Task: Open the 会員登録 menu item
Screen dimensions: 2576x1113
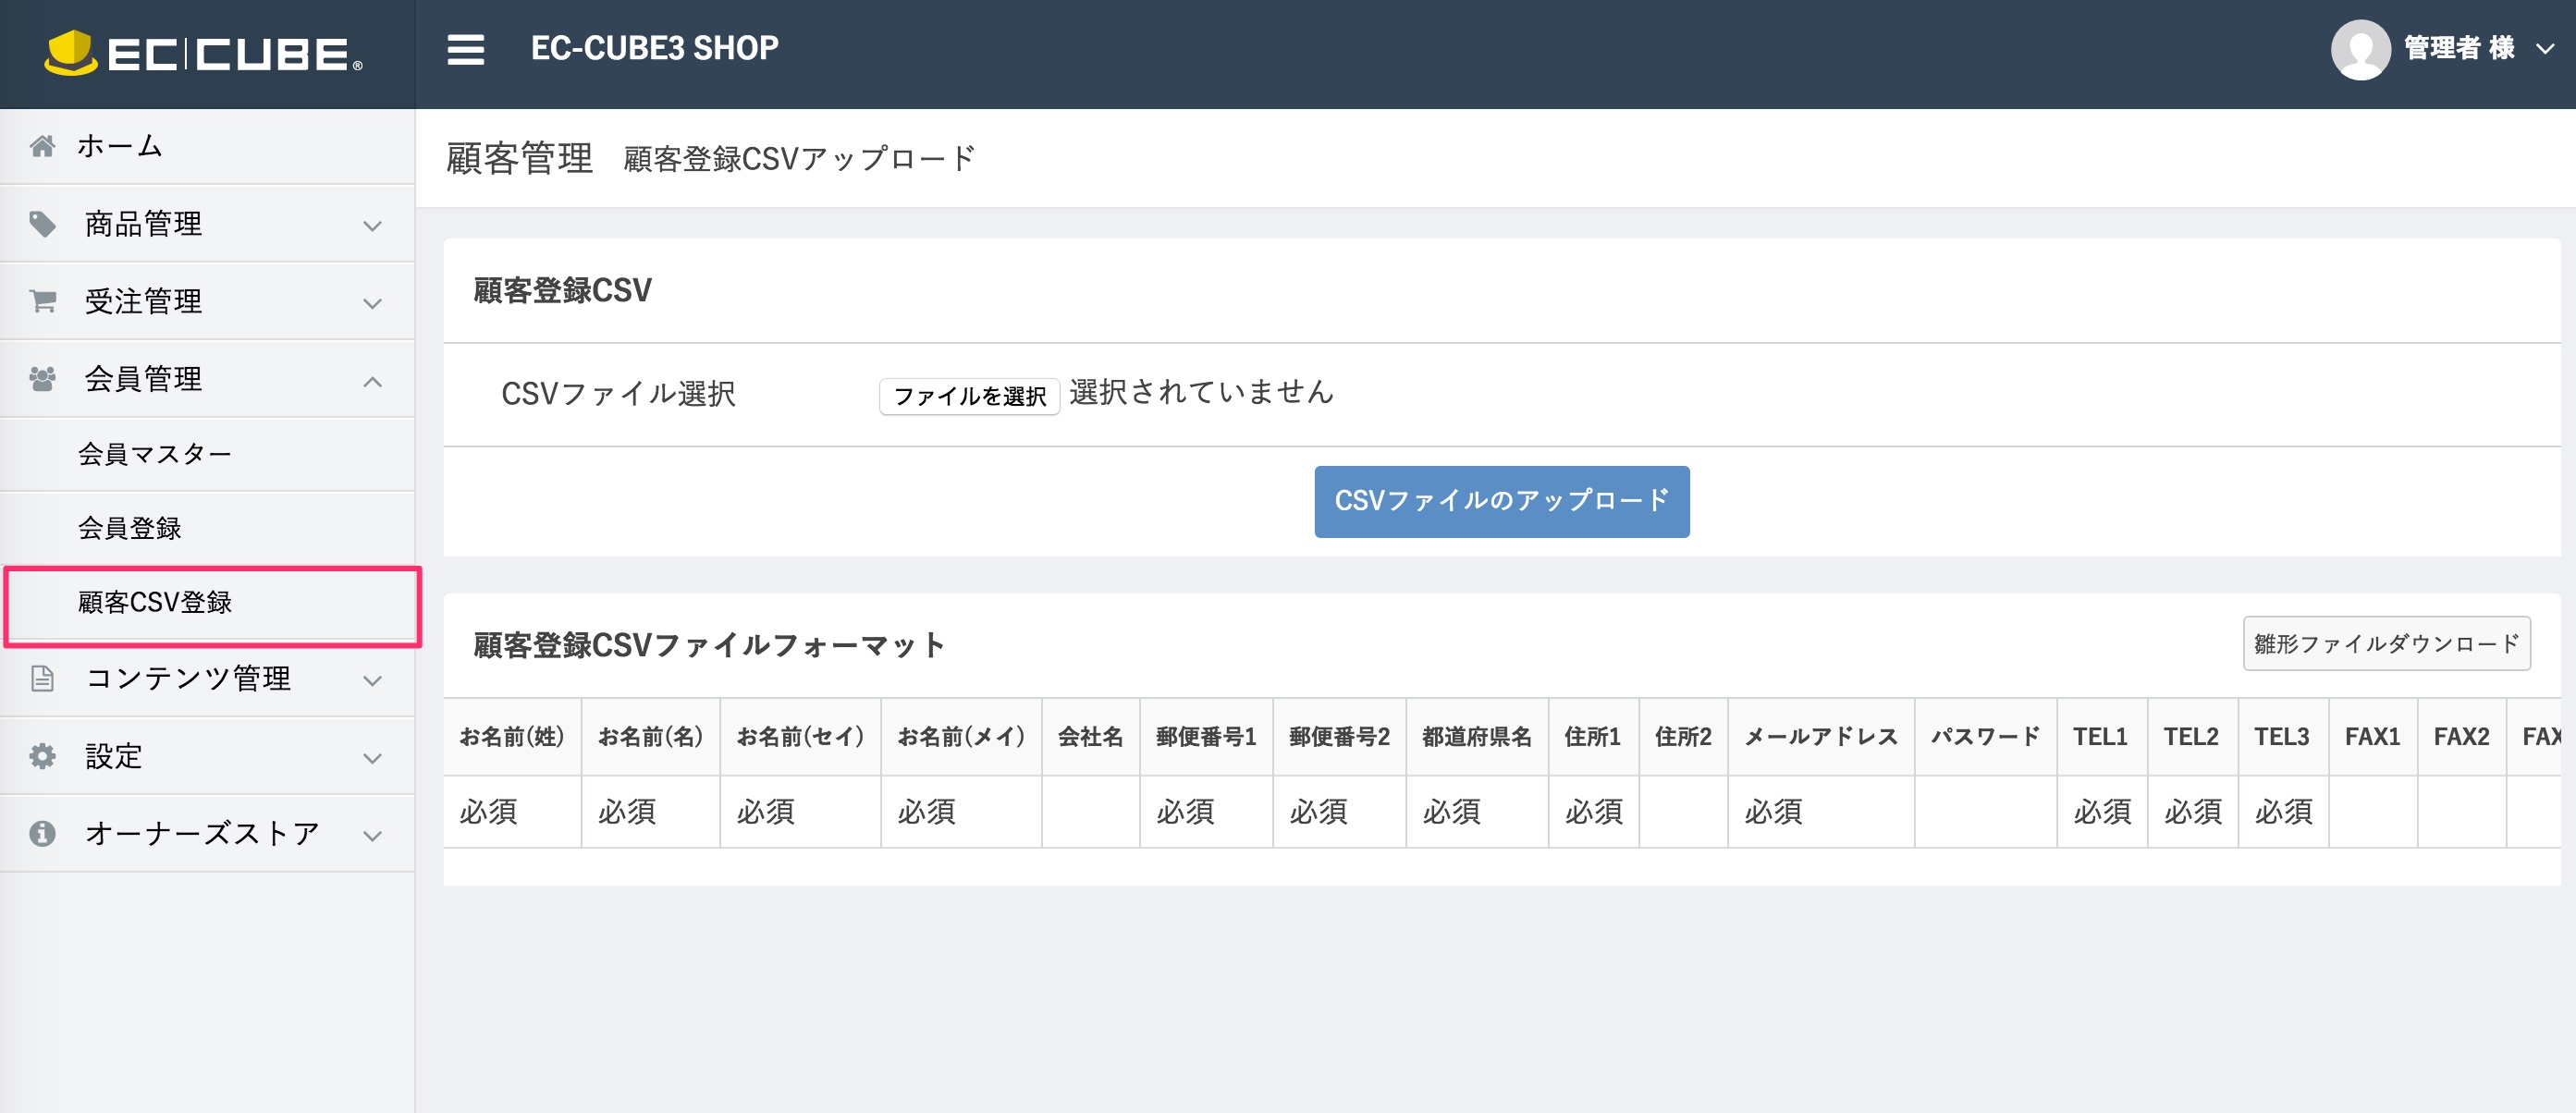Action: (130, 528)
